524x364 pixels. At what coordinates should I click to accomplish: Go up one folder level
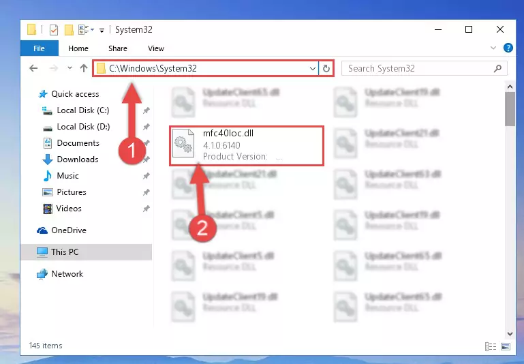click(84, 68)
